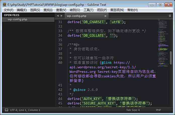Select wp-config.php in the open files sidebar
The width and height of the screenshot is (175, 115).
click(28, 19)
